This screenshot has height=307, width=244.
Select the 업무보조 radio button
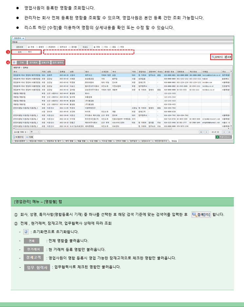coord(58,47)
